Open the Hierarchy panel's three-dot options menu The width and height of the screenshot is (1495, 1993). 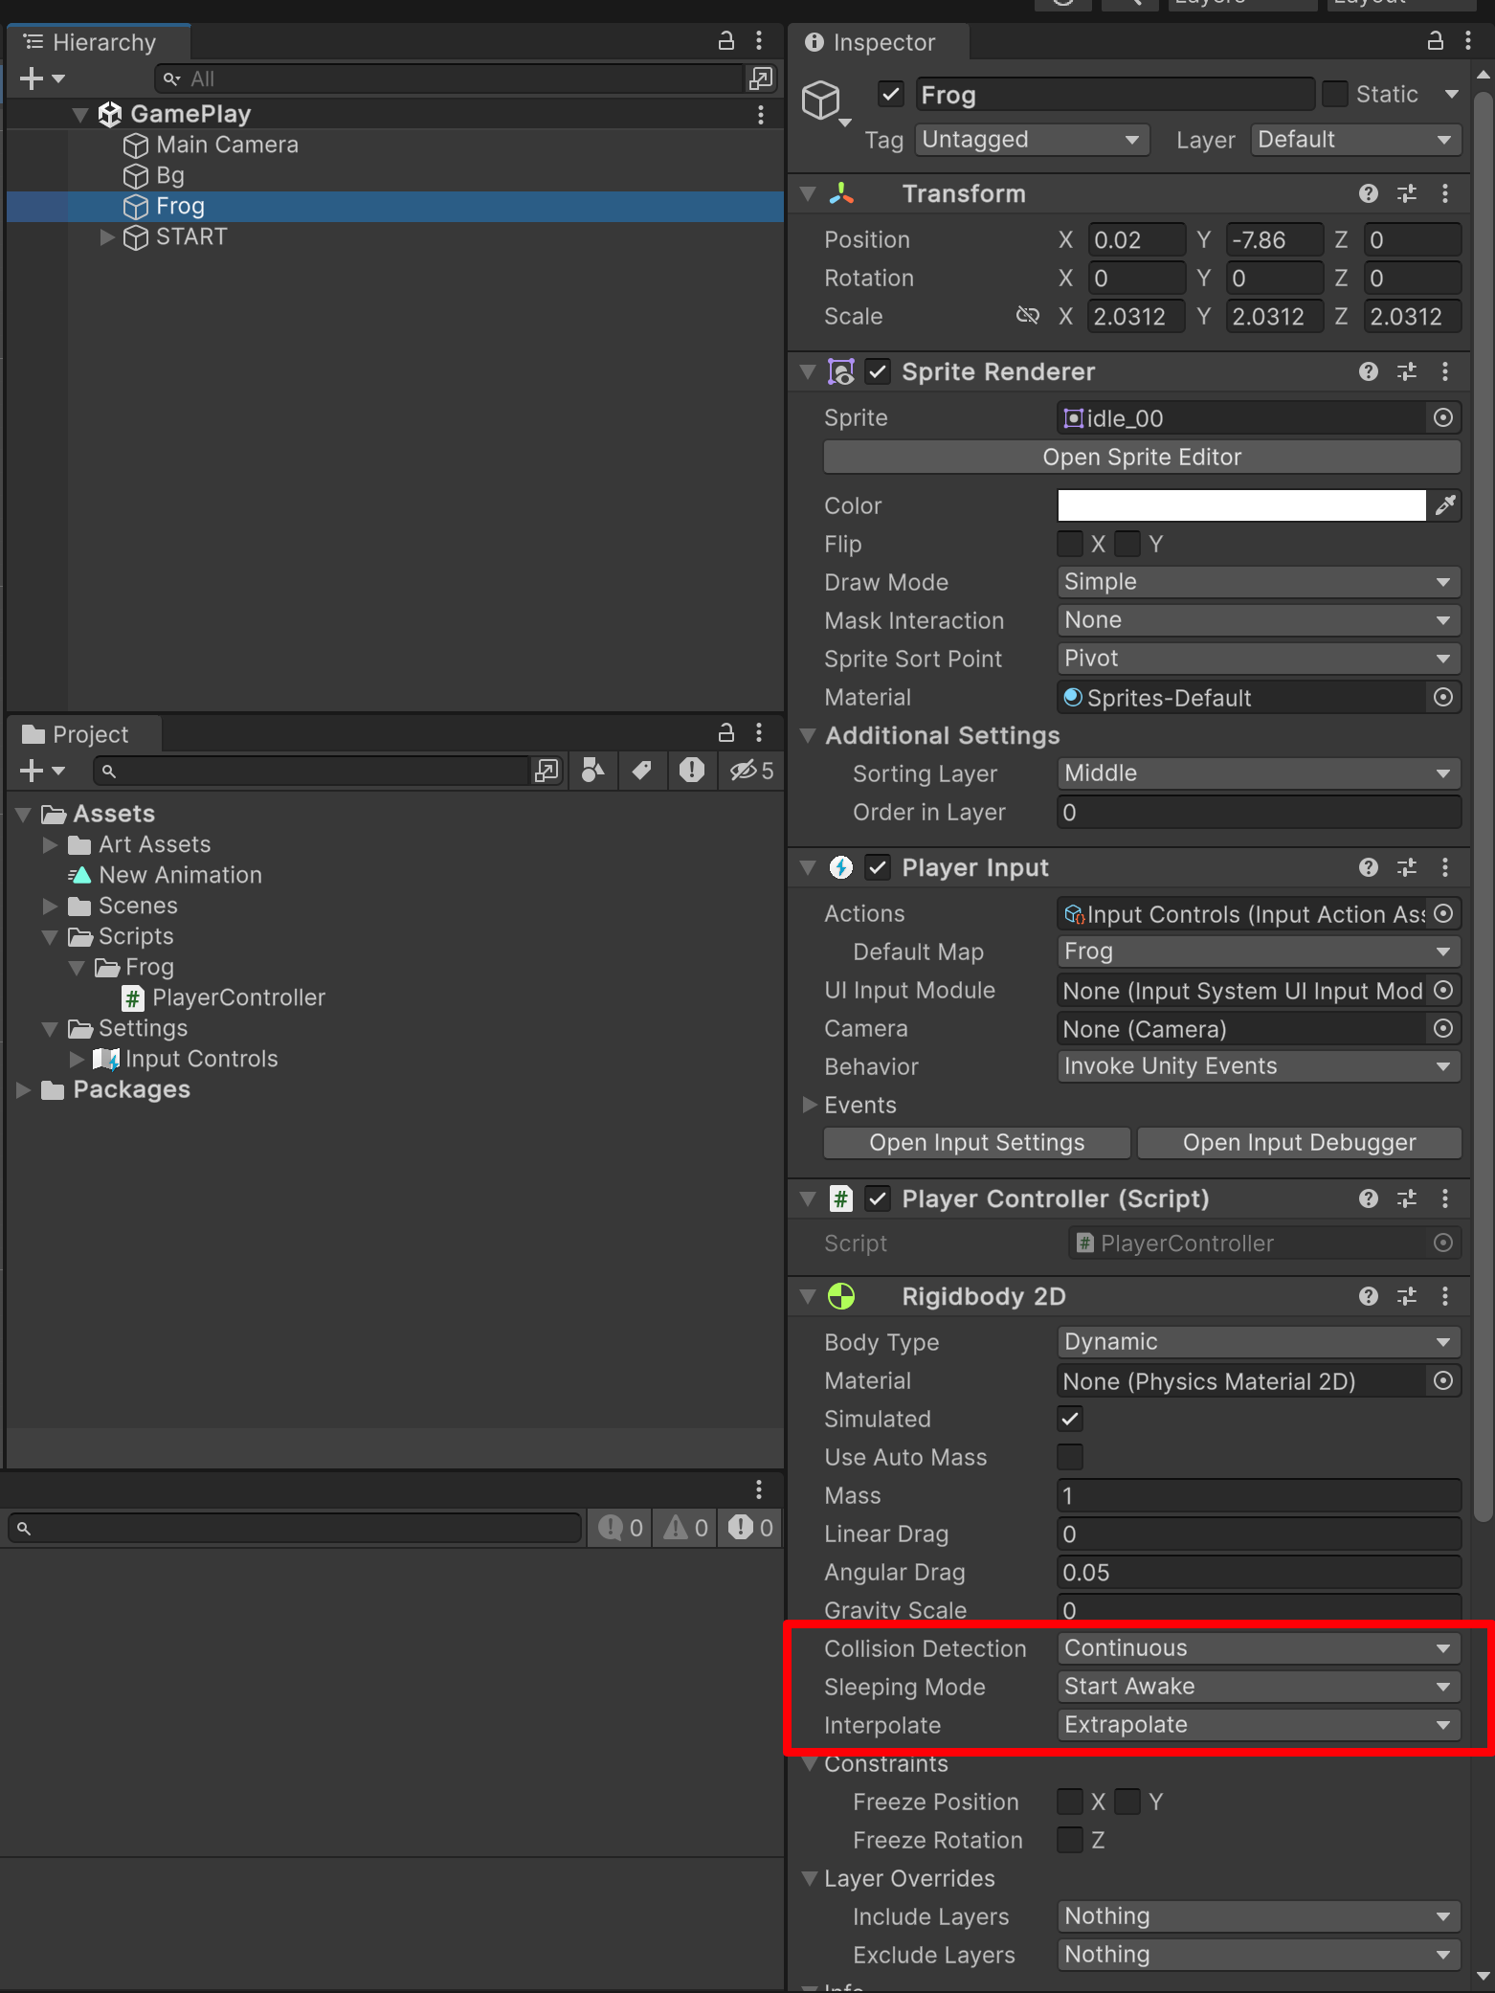[759, 41]
